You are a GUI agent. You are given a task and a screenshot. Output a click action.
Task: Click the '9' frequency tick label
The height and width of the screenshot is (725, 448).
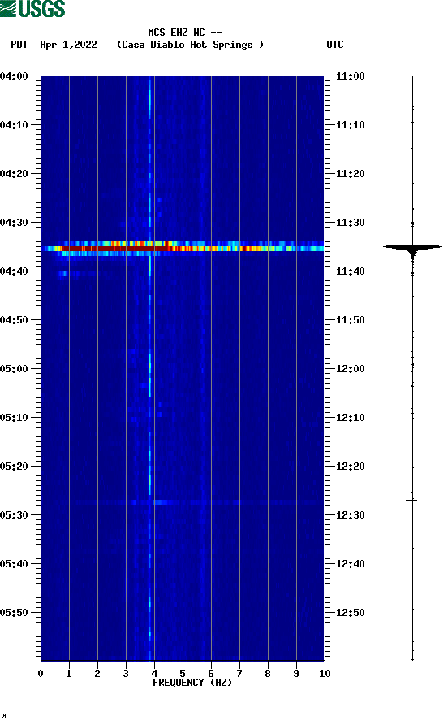coord(296,674)
